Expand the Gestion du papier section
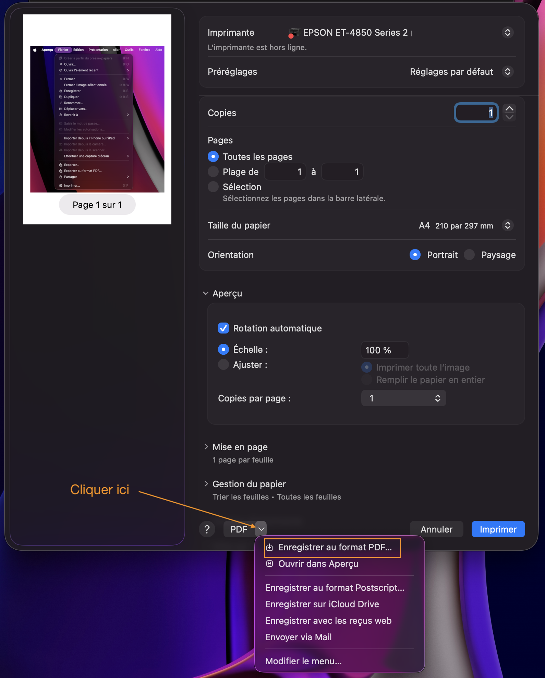Viewport: 545px width, 678px height. [206, 484]
